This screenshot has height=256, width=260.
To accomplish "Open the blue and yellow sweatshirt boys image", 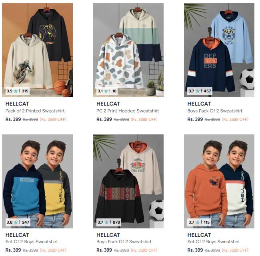I will click(37, 181).
